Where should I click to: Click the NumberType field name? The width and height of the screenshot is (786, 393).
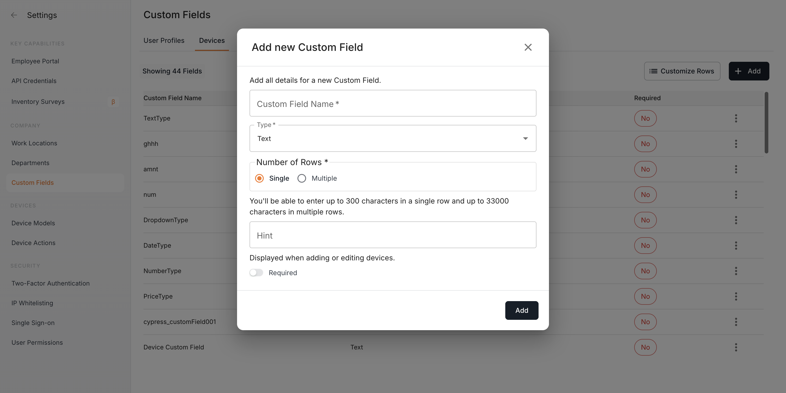coord(162,271)
